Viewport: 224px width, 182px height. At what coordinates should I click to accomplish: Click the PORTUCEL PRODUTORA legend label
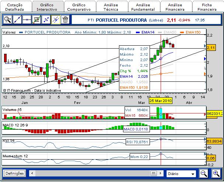click(48, 32)
